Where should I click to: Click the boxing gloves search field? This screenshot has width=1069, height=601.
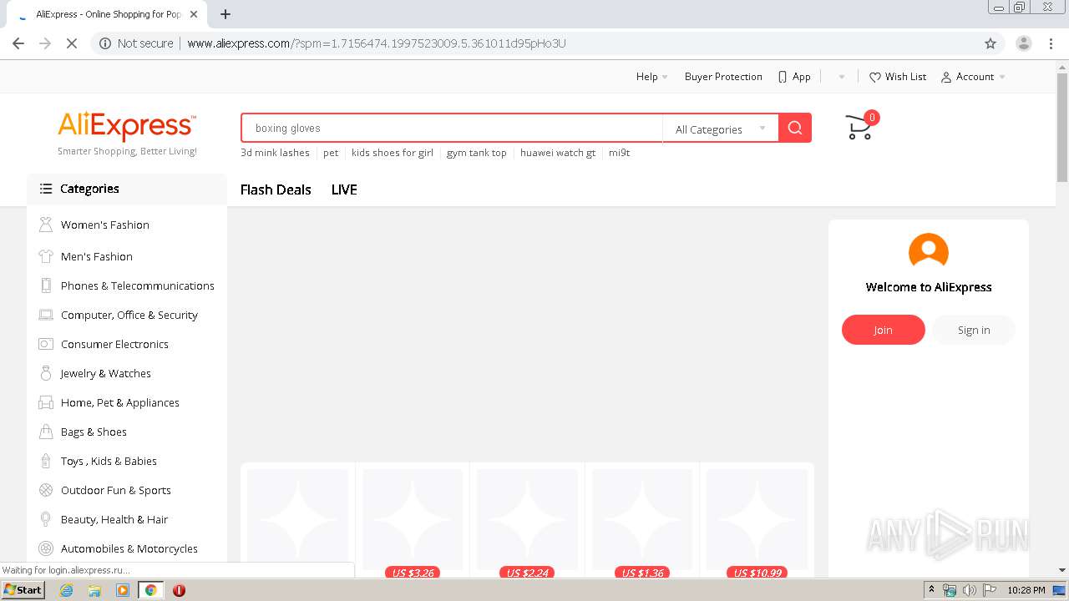pos(452,128)
